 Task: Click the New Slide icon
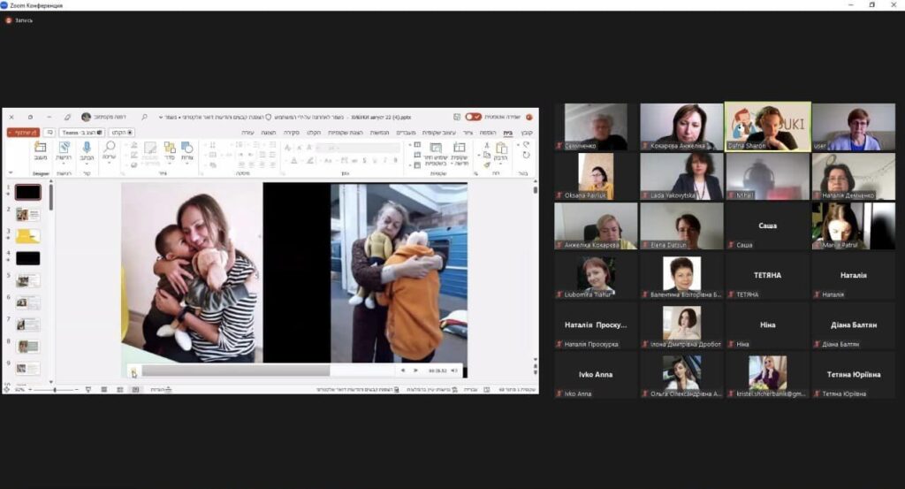(460, 148)
